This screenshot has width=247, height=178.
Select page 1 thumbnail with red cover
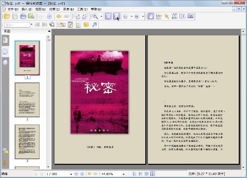[x=27, y=58]
